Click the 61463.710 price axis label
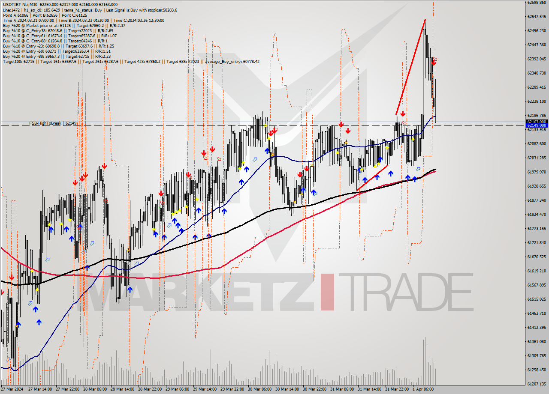Screen dimensions: 549x394 [537, 313]
